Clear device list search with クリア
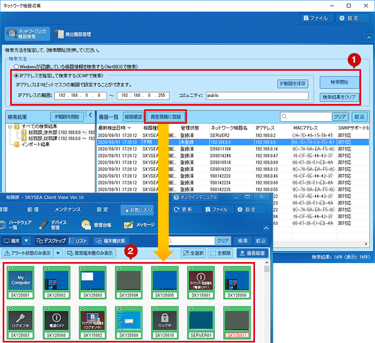The image size is (375, 343). coord(340,117)
